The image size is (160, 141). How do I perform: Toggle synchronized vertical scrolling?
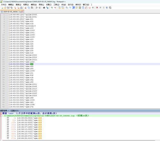tap(59, 8)
